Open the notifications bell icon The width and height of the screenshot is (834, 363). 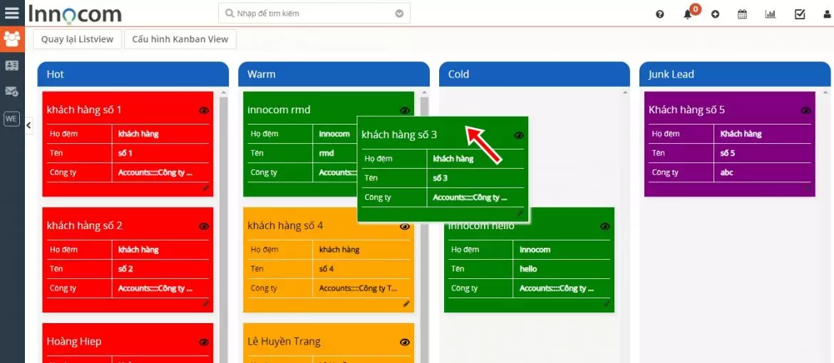point(688,14)
